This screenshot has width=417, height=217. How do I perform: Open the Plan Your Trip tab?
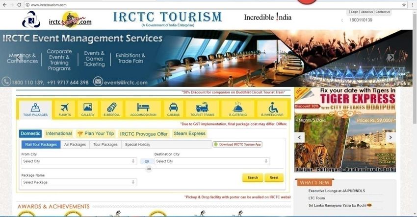click(96, 133)
